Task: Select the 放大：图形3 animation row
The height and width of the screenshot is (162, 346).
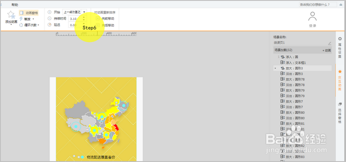Action: [303, 69]
